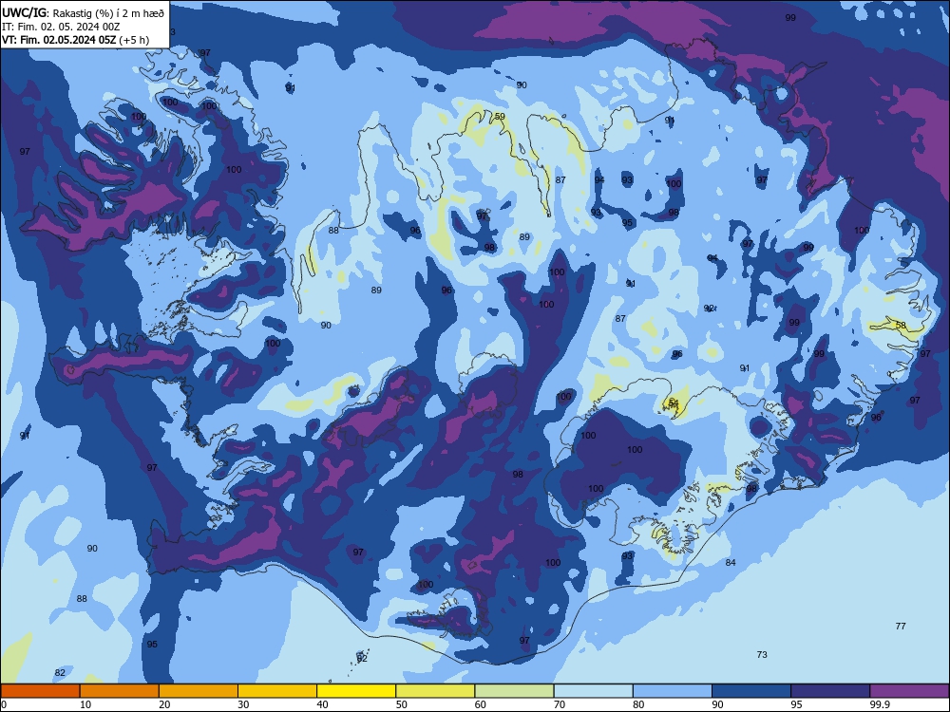Click the light blue 80–90 legend swatch
Viewport: 950px width, 712px height.
[x=673, y=691]
